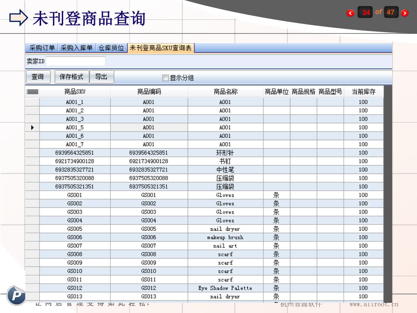Click the 当前库存 column header
This screenshot has width=417, height=313.
click(364, 92)
